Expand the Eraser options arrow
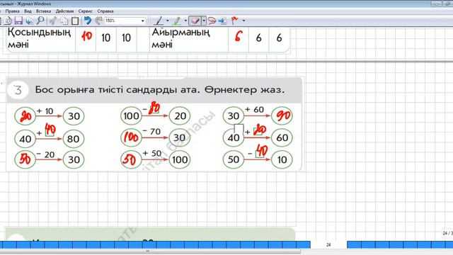This screenshot has height=255, width=453. tap(204, 21)
